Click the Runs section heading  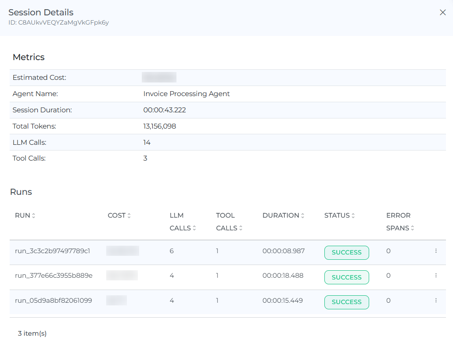(21, 192)
